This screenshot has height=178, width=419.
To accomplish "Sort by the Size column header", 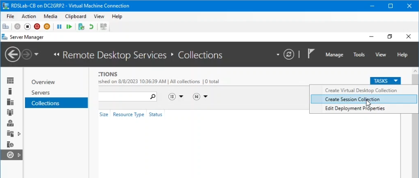I will click(104, 114).
